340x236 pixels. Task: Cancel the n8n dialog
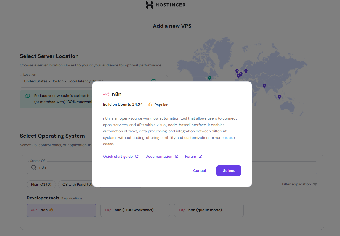pos(200,171)
